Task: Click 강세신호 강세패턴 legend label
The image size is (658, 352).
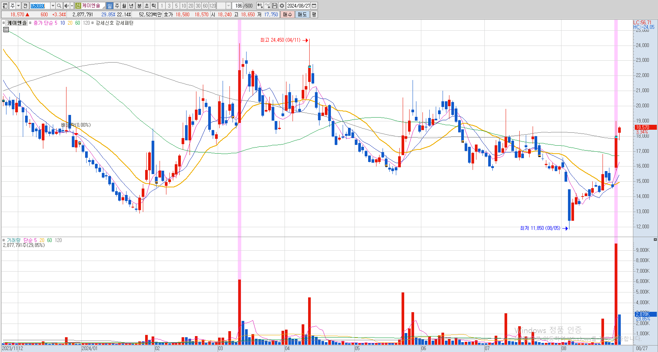Action: point(114,23)
